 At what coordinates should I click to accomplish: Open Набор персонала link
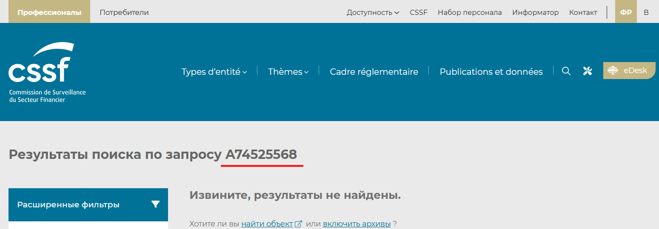pos(470,12)
